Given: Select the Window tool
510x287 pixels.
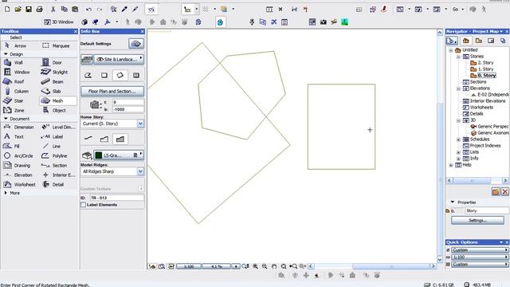Looking at the screenshot, I should [18, 72].
